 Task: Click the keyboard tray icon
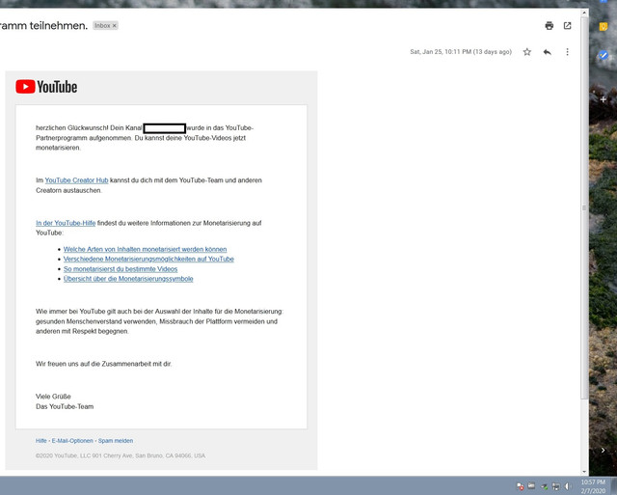click(531, 486)
